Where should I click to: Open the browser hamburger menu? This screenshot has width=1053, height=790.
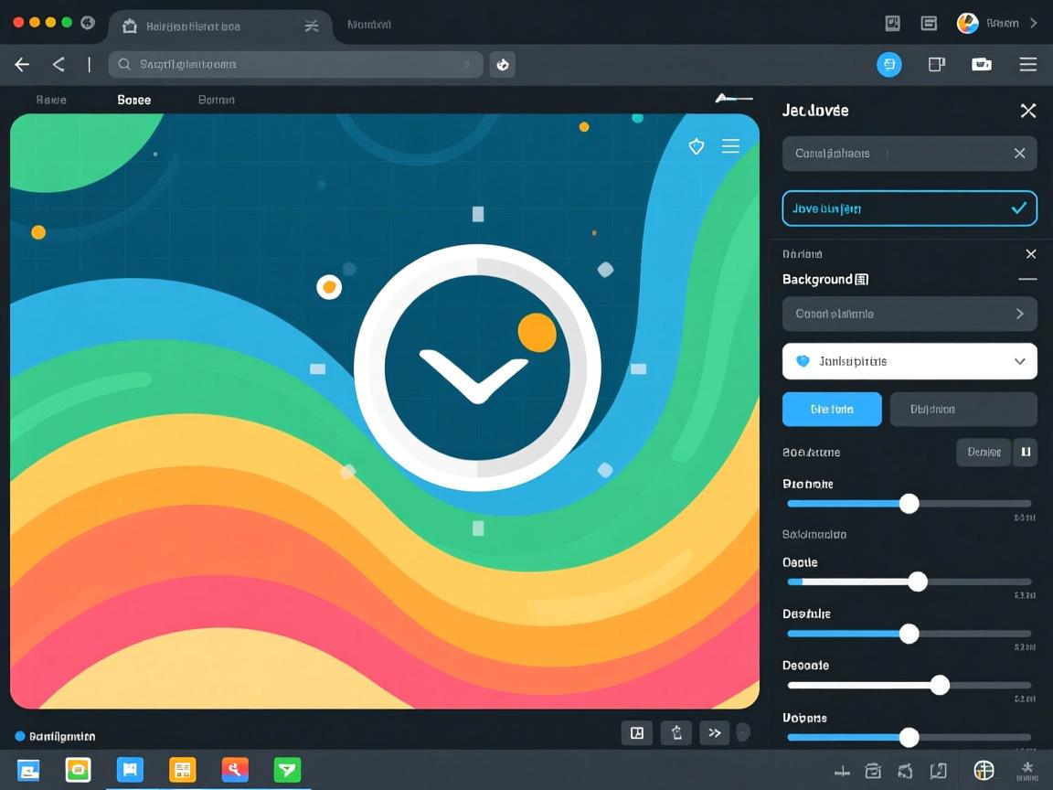tap(1027, 64)
